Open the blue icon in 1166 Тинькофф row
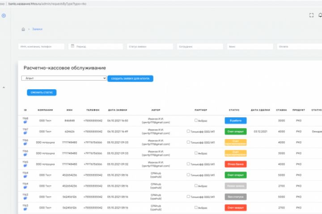 [25, 144]
